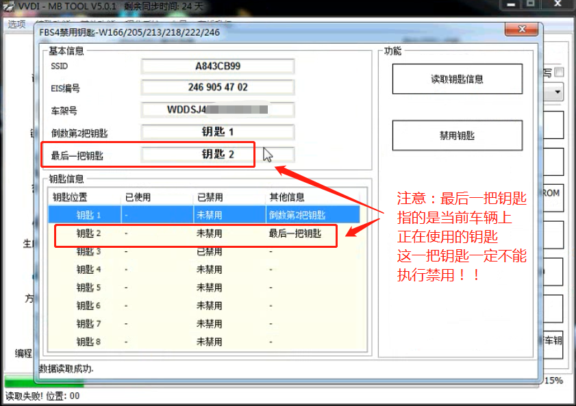This screenshot has height=406, width=576.
Task: Click 已禁用 status of 钥匙 3
Action: point(209,251)
